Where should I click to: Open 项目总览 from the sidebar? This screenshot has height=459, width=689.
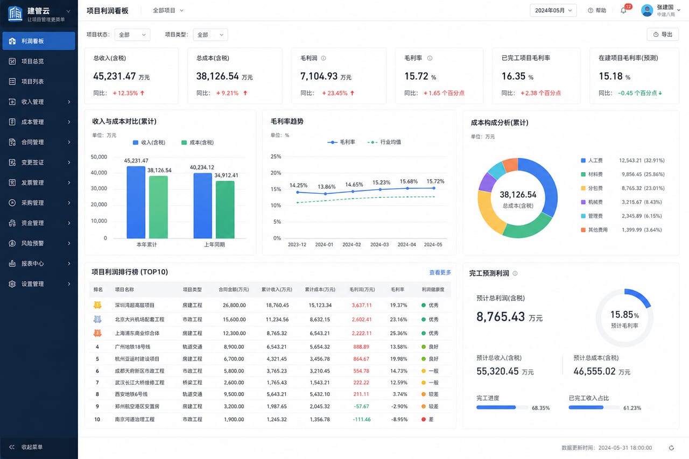[39, 61]
